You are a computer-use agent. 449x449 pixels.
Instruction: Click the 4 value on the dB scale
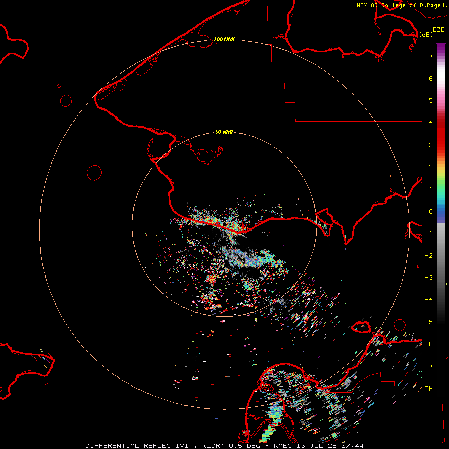pyautogui.click(x=431, y=122)
